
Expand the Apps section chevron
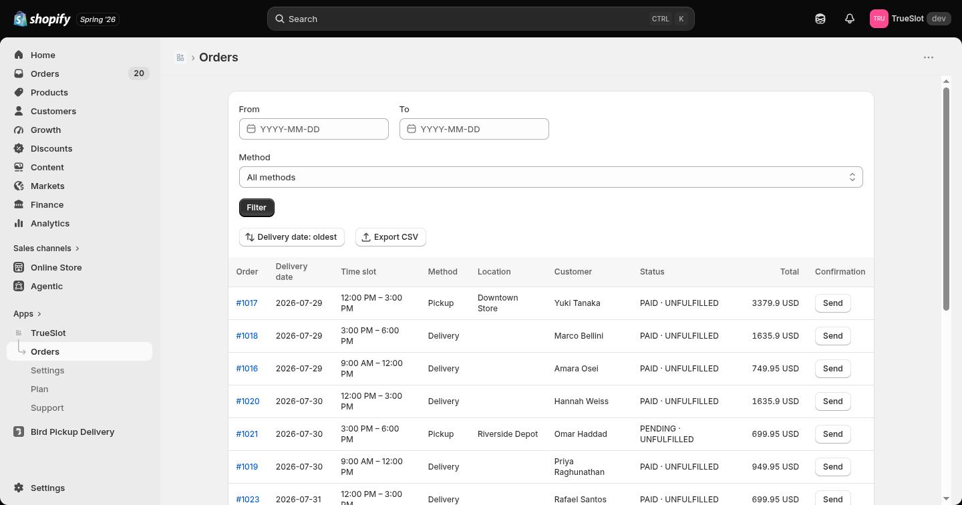39,313
